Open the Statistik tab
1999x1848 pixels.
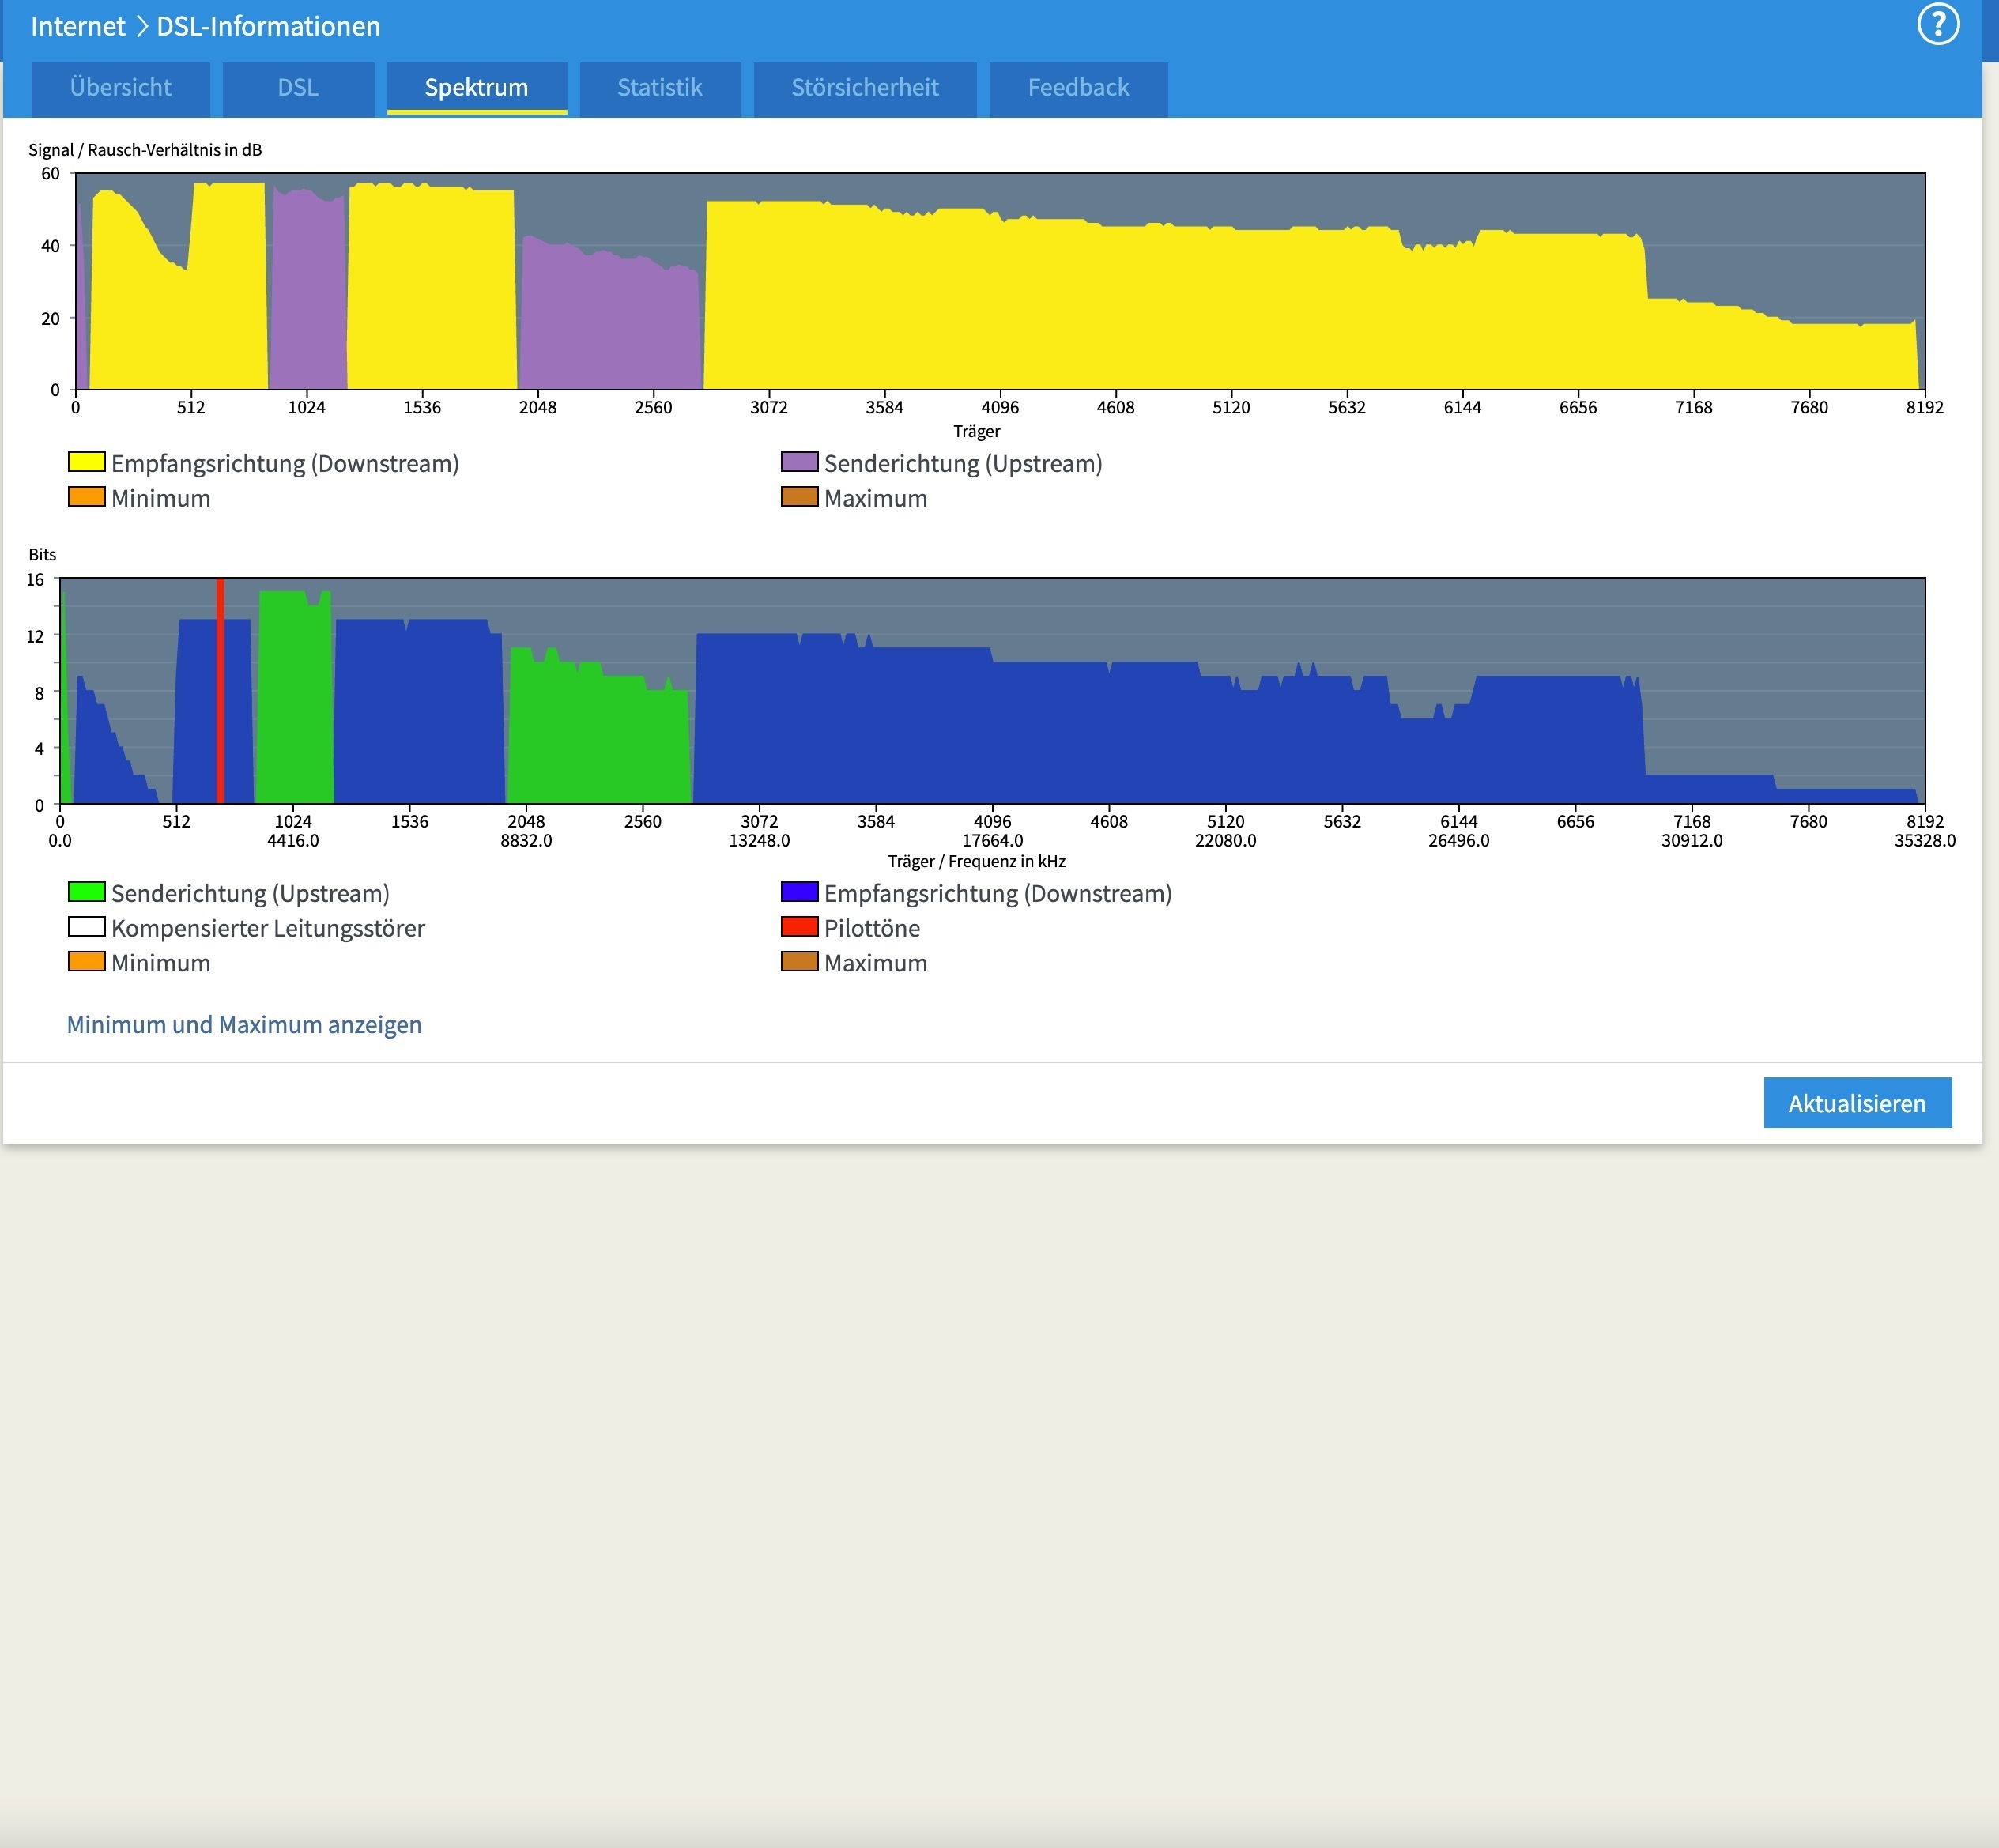click(x=660, y=89)
